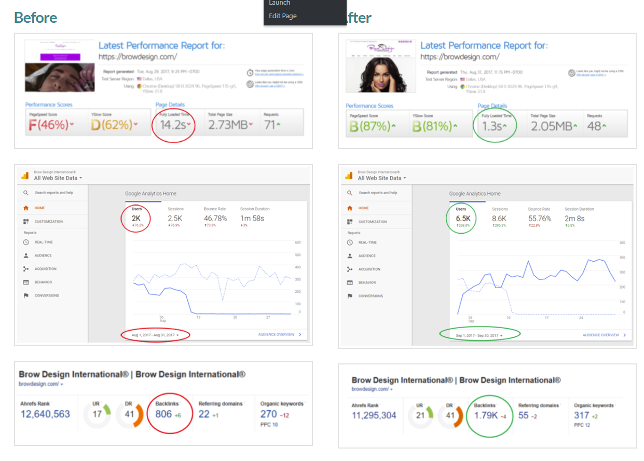This screenshot has width=644, height=461.
Task: Click Real-Time clock icon in Before sidebar
Action: coord(26,242)
